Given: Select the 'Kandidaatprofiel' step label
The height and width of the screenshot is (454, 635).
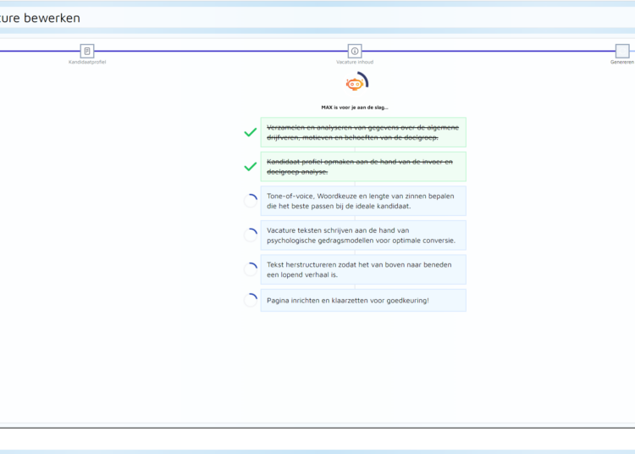Looking at the screenshot, I should tap(87, 62).
